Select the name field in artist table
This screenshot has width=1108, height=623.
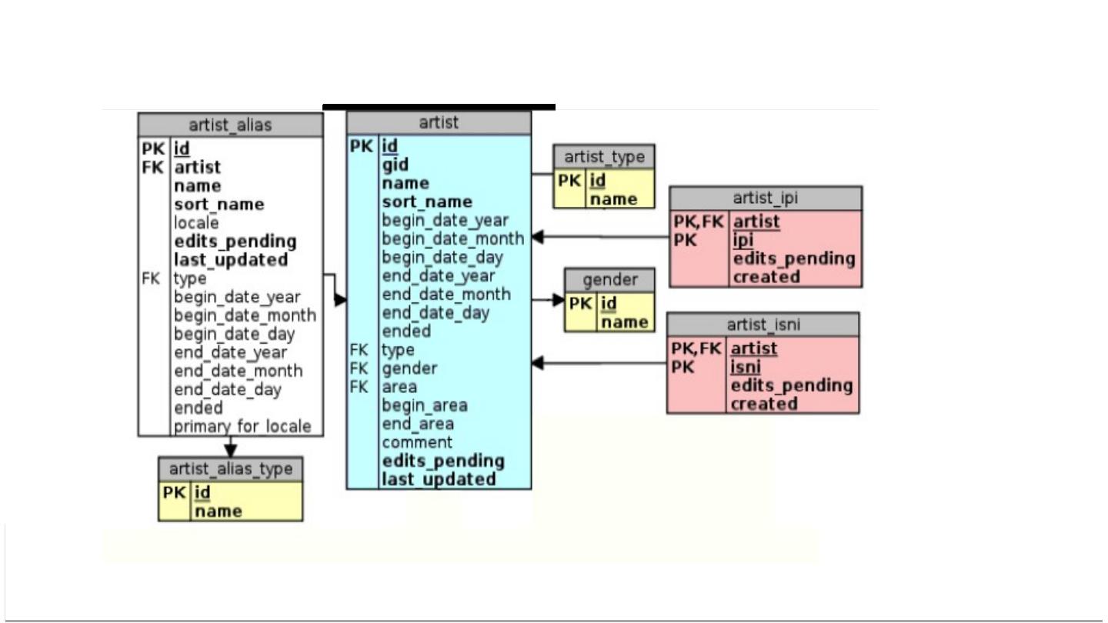point(405,183)
